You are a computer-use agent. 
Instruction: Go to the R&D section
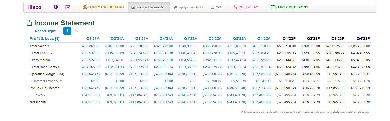click(216, 7)
